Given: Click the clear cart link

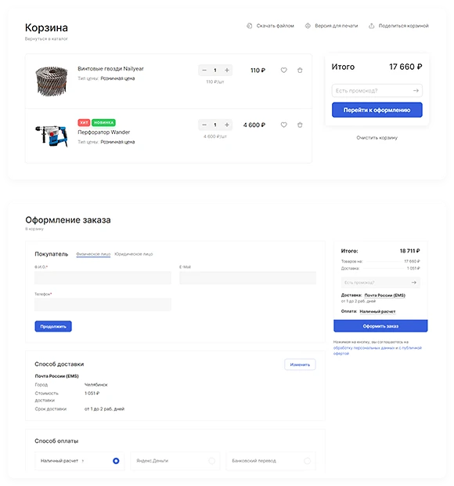Looking at the screenshot, I should [x=377, y=138].
